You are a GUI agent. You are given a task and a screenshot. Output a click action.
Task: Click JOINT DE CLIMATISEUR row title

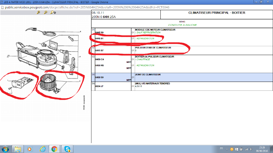tap(148, 74)
